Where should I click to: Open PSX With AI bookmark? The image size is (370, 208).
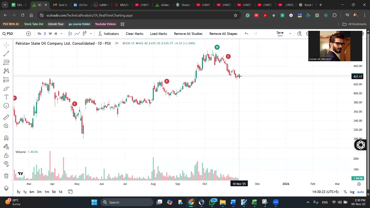pos(11,24)
